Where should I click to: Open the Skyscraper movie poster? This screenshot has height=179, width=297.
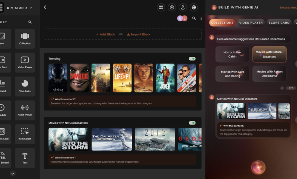pos(101,78)
